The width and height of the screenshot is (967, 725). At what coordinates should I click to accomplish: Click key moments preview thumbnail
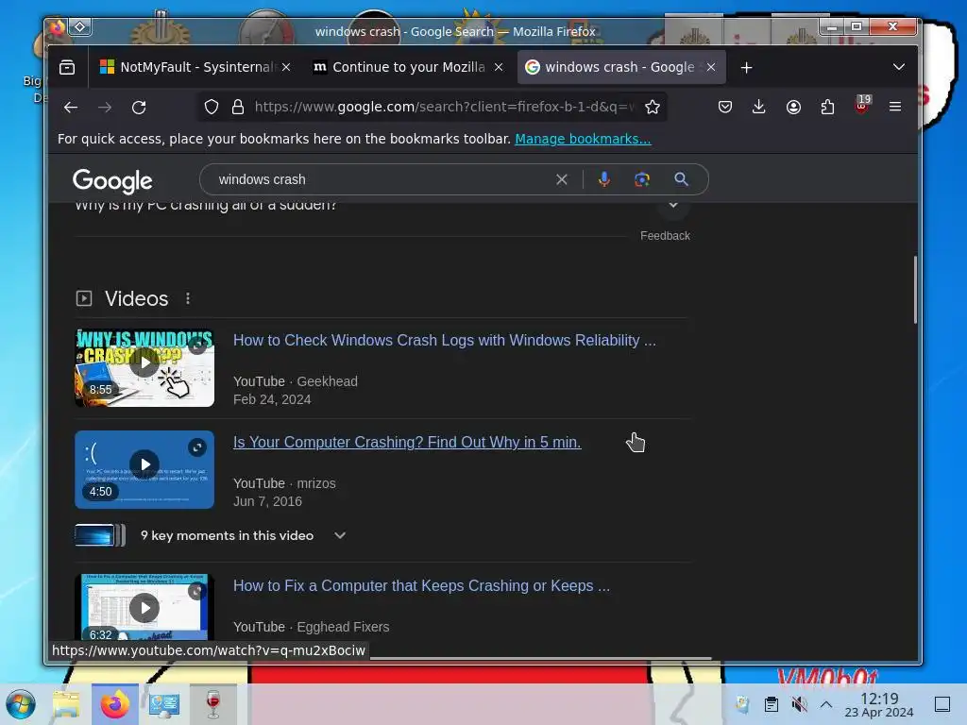pyautogui.click(x=100, y=535)
